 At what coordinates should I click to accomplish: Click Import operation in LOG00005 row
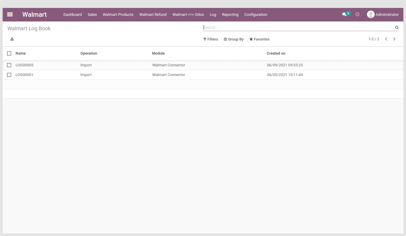point(86,65)
